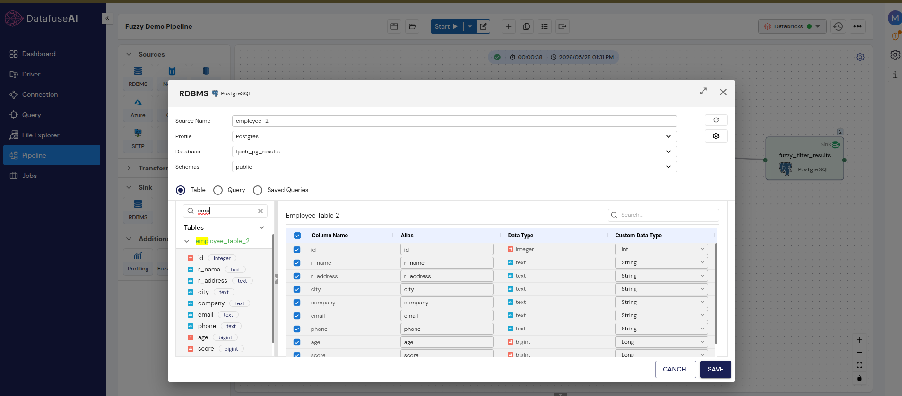902x396 pixels.
Task: Toggle the canvas lock icon
Action: coord(859,378)
